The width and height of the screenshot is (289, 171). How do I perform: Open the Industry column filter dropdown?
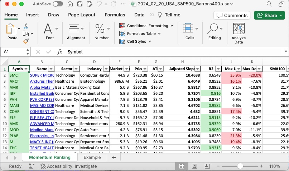(106, 69)
